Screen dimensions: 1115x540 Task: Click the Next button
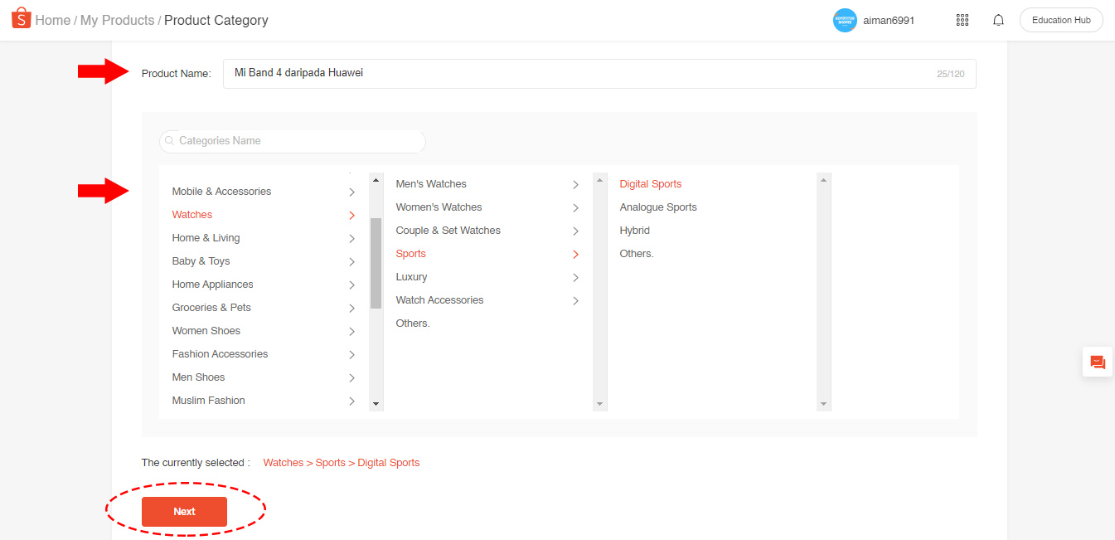point(184,512)
